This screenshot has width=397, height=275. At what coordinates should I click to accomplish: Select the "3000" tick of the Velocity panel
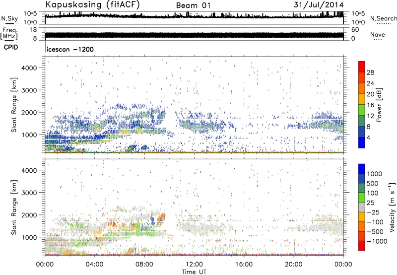click(x=29, y=193)
